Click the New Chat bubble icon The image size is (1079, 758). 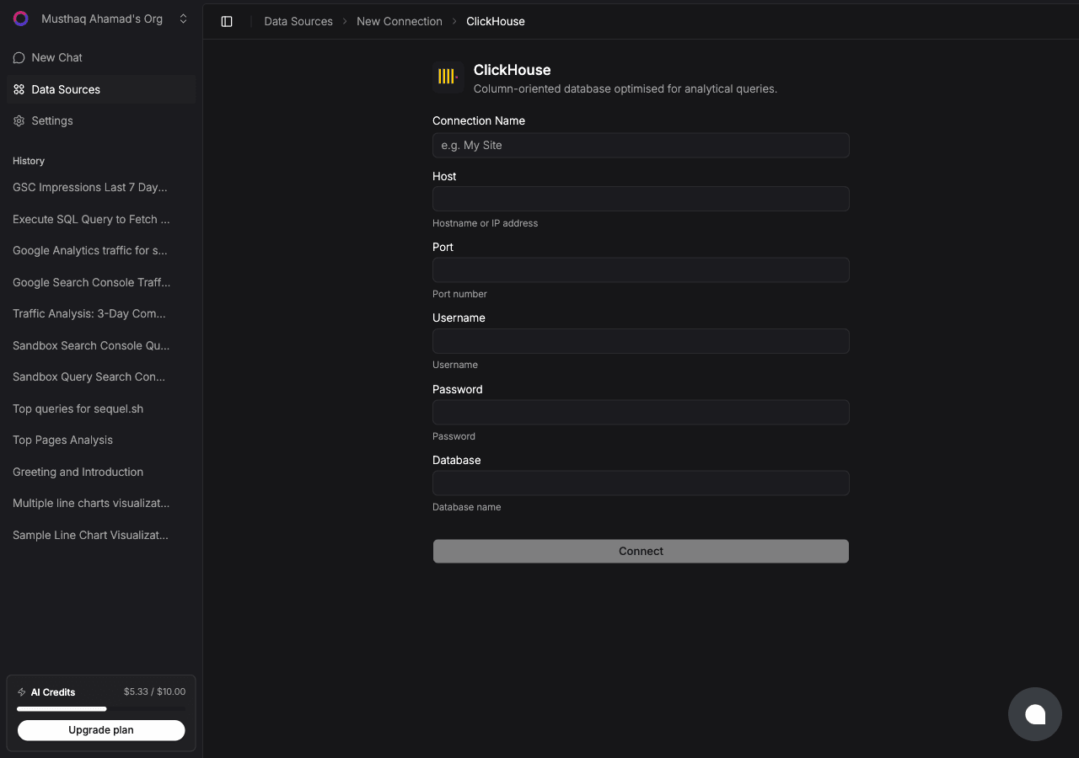tap(19, 57)
